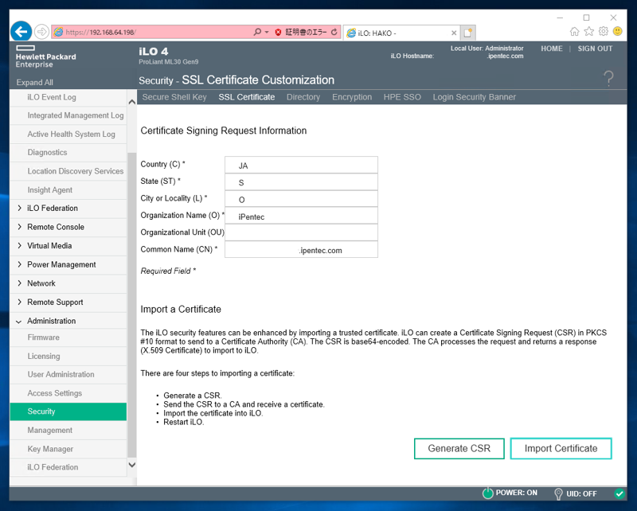This screenshot has width=637, height=511.
Task: Open Login Security Banner tab
Action: pyautogui.click(x=474, y=97)
